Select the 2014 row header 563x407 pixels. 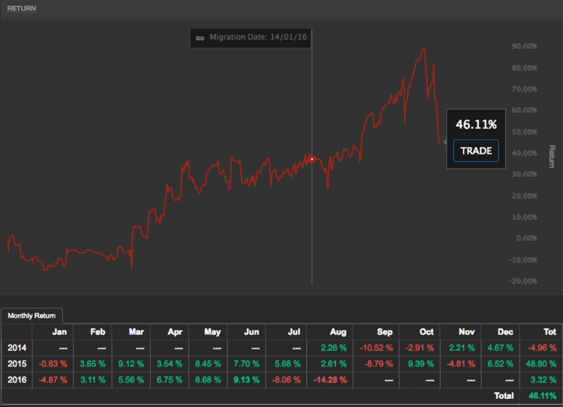coord(17,347)
